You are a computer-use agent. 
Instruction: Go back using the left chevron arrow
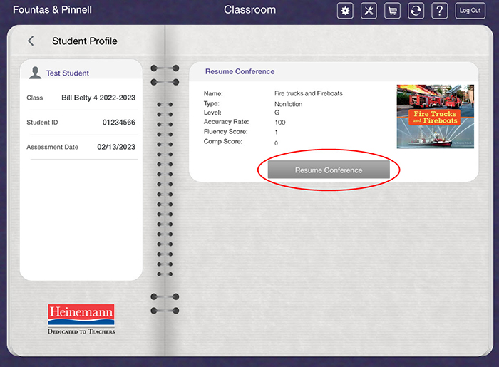[31, 41]
